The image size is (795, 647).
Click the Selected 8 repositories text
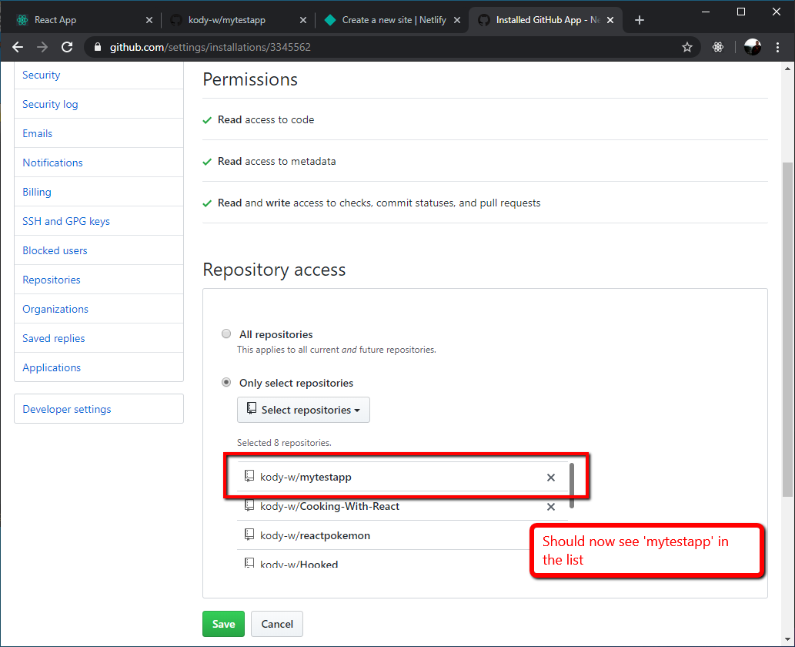point(284,442)
